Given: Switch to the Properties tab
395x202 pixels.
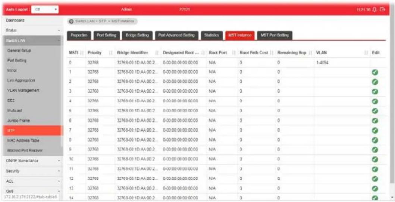Looking at the screenshot, I should 79,35.
